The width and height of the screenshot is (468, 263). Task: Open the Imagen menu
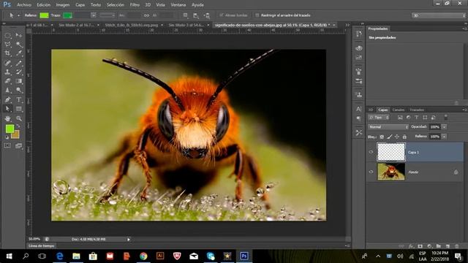click(x=63, y=5)
